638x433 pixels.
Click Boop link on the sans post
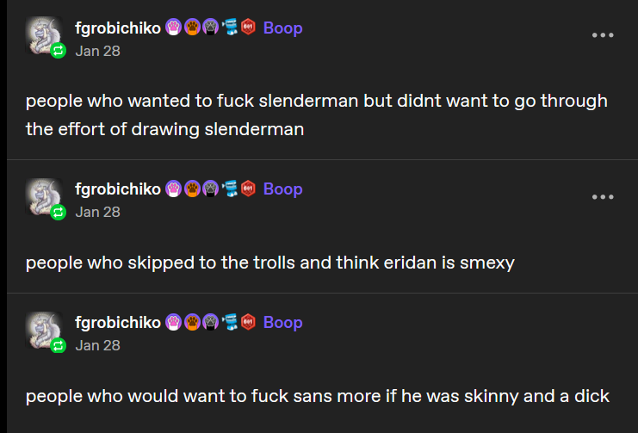click(282, 322)
